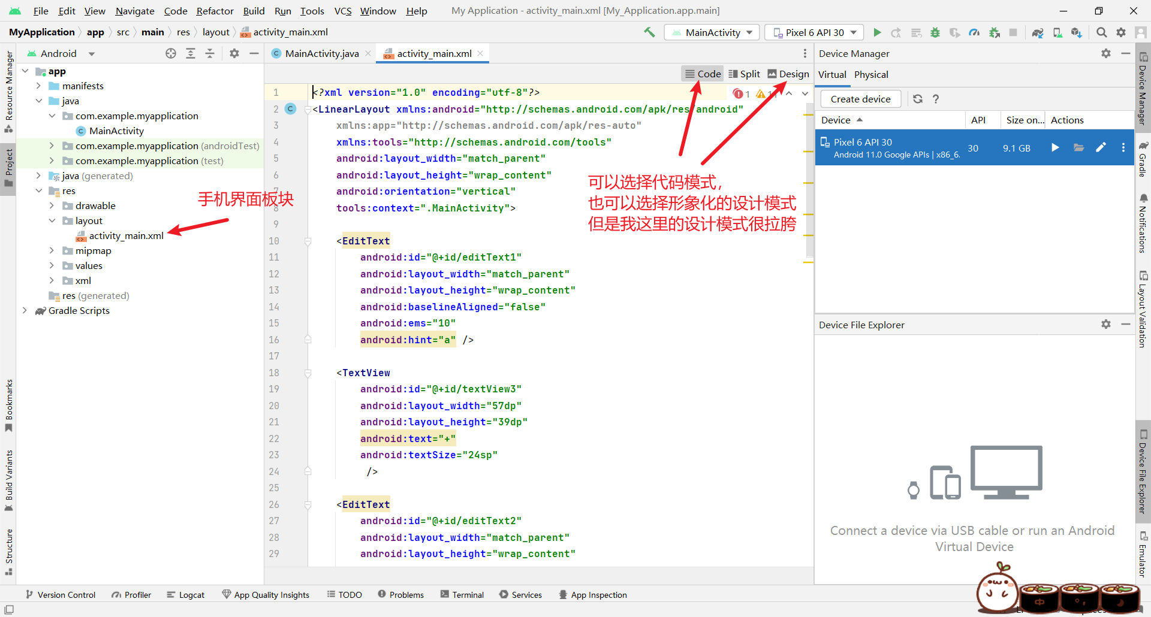Open Search Everywhere magnifier icon
This screenshot has width=1151, height=617.
(x=1101, y=32)
